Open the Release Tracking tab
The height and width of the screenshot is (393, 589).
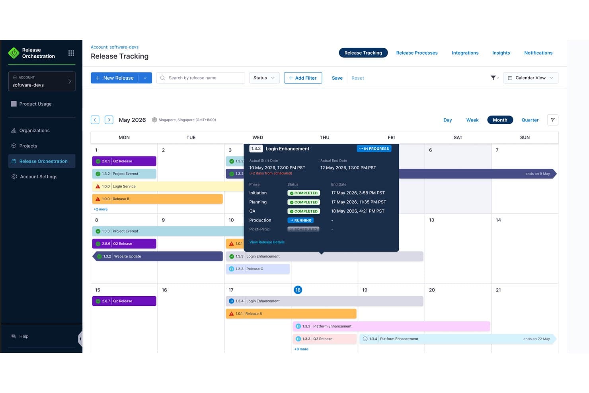[x=363, y=53]
